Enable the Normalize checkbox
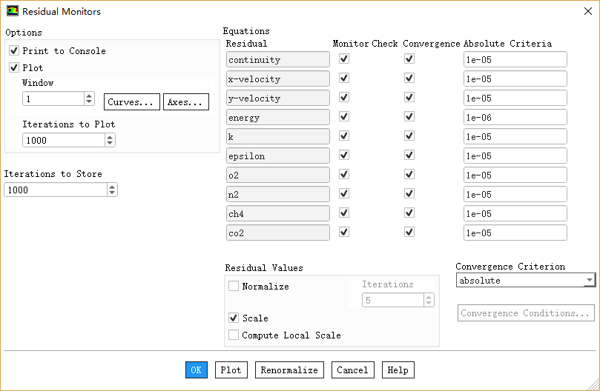Viewport: 600px width, 391px height. pyautogui.click(x=234, y=286)
